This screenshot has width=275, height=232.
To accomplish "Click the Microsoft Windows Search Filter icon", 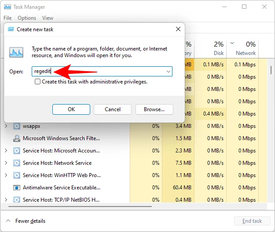I will [x=17, y=138].
